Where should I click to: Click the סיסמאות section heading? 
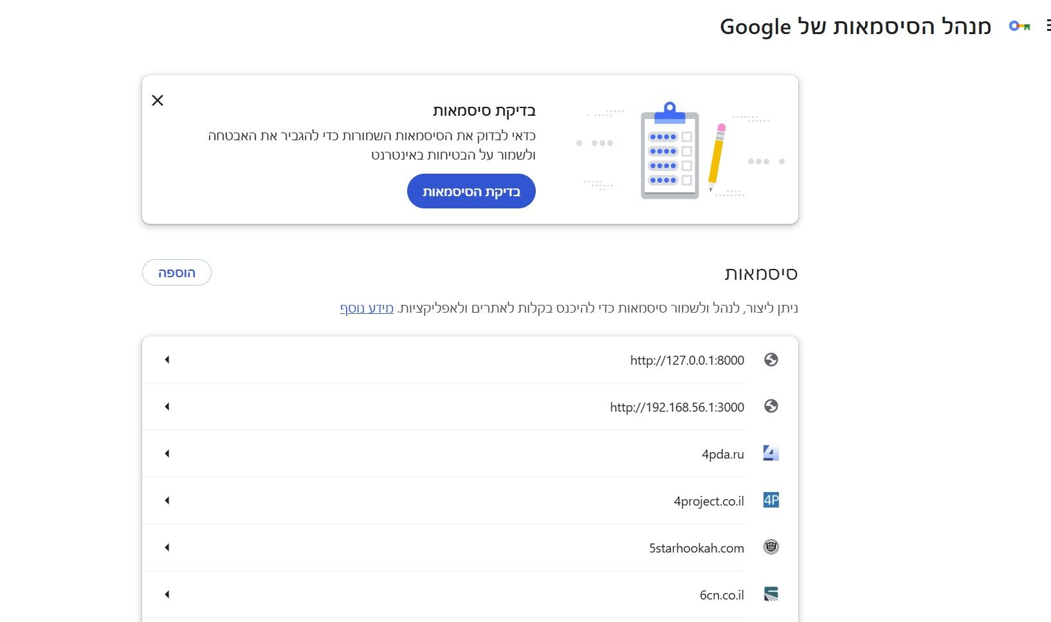(761, 274)
